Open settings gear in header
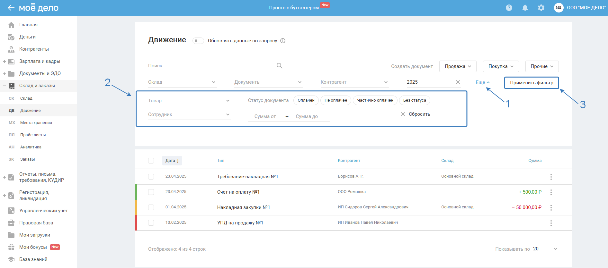The height and width of the screenshot is (268, 608). point(541,8)
